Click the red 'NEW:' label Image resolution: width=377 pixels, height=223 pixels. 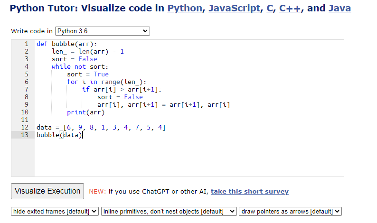coord(97,192)
